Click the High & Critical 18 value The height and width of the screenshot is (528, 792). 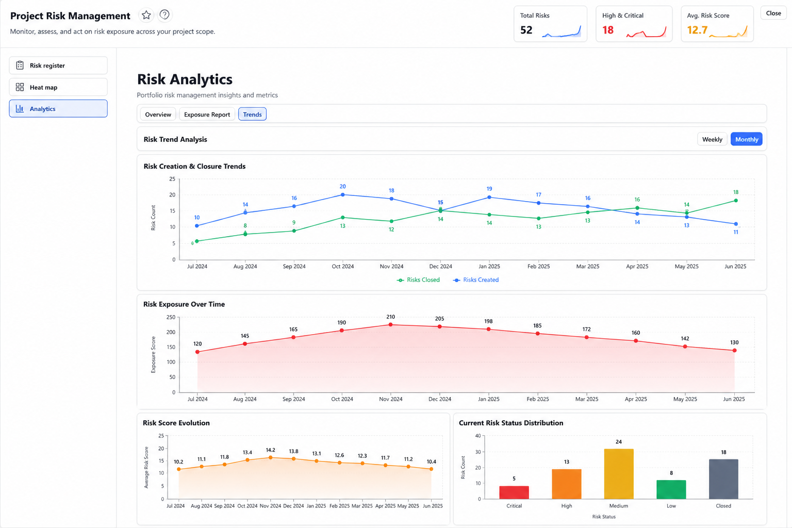pyautogui.click(x=608, y=30)
